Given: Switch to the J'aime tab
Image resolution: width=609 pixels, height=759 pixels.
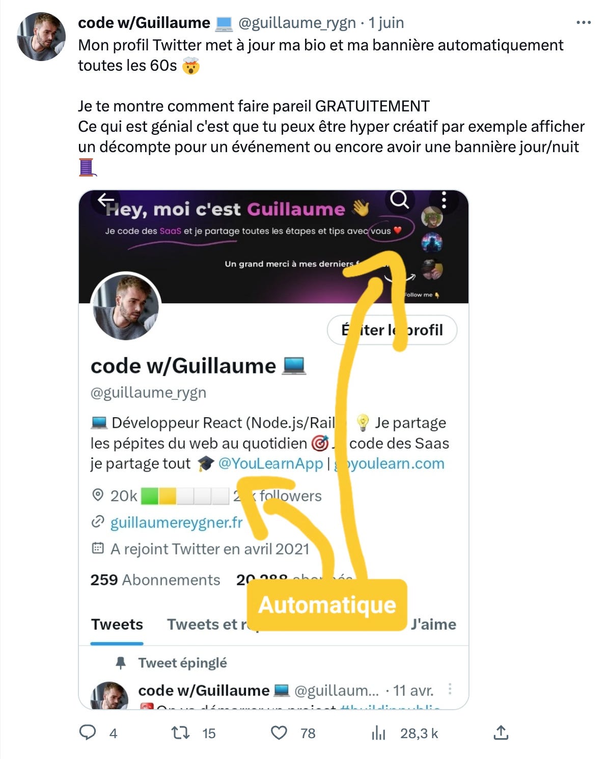Looking at the screenshot, I should click(x=433, y=624).
